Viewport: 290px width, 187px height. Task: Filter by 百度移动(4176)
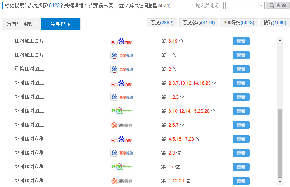tap(199, 23)
